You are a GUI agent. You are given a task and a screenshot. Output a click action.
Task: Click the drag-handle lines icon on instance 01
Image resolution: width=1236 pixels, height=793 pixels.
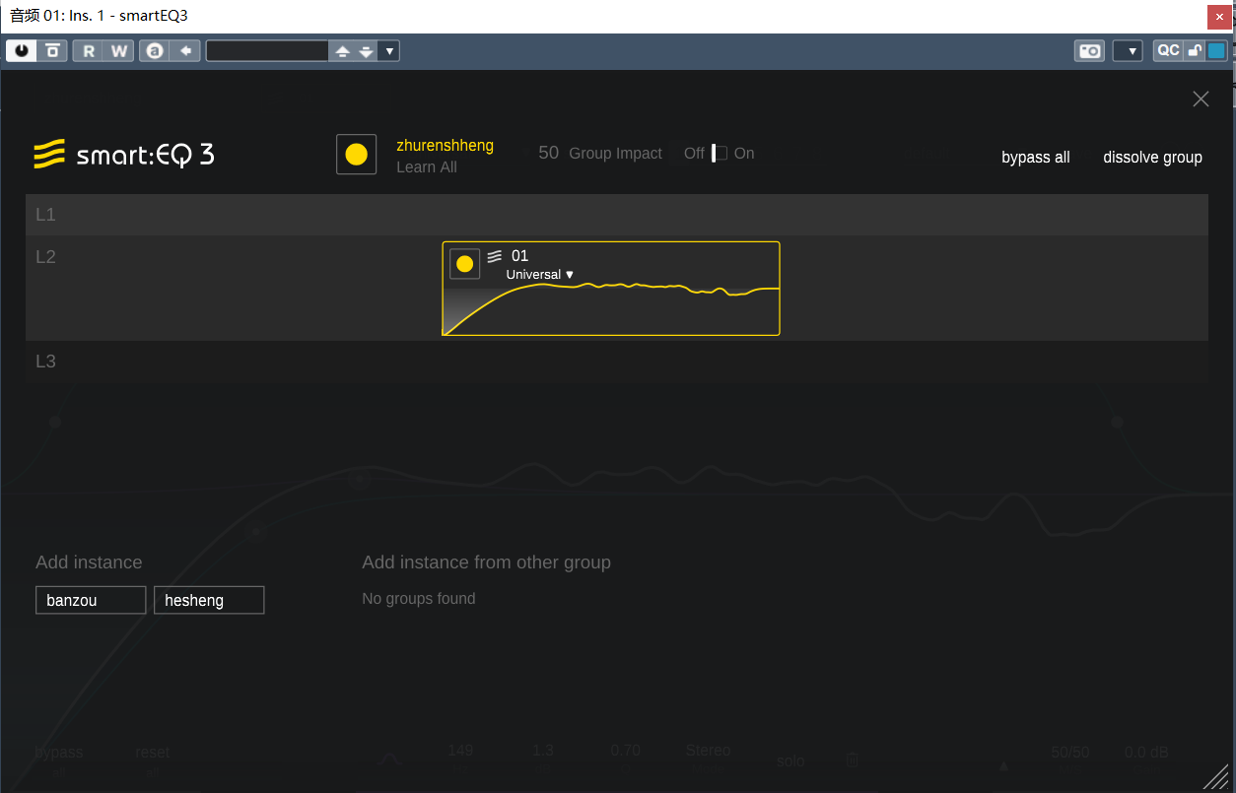(x=495, y=256)
